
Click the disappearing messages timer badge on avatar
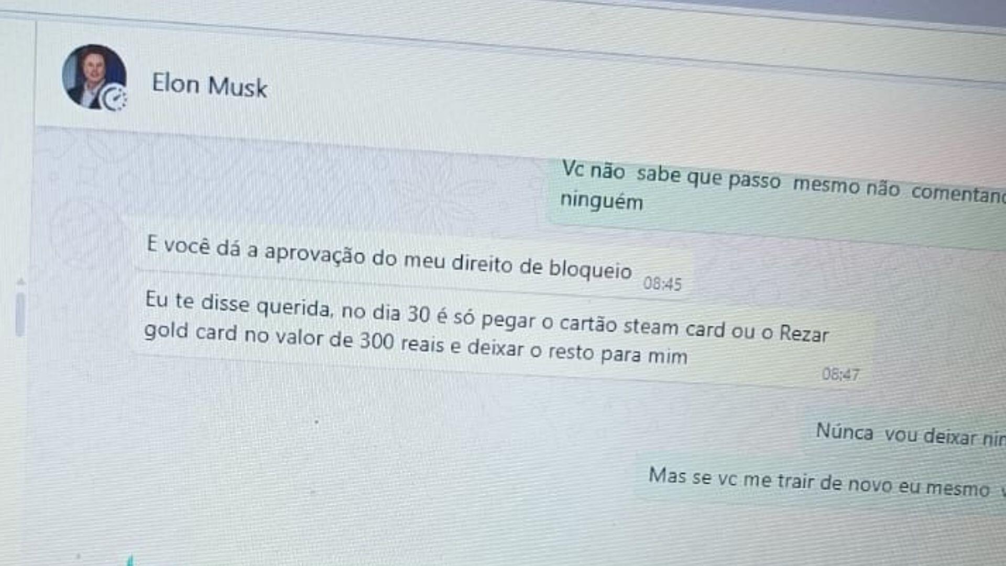coord(114,99)
